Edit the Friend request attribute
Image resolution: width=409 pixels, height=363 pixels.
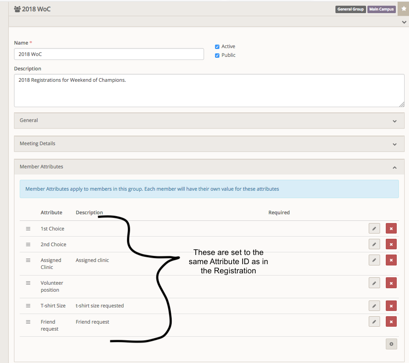click(374, 321)
